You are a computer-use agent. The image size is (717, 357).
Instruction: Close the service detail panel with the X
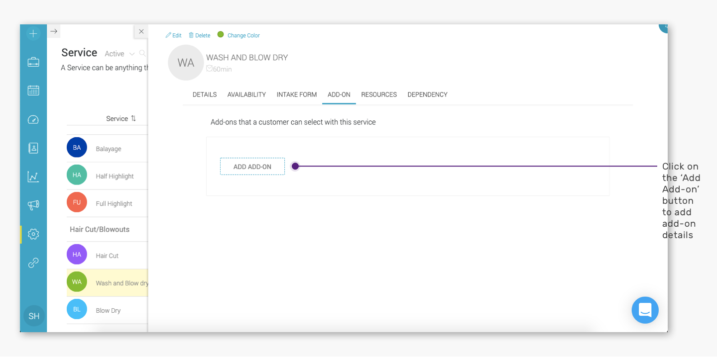(141, 31)
